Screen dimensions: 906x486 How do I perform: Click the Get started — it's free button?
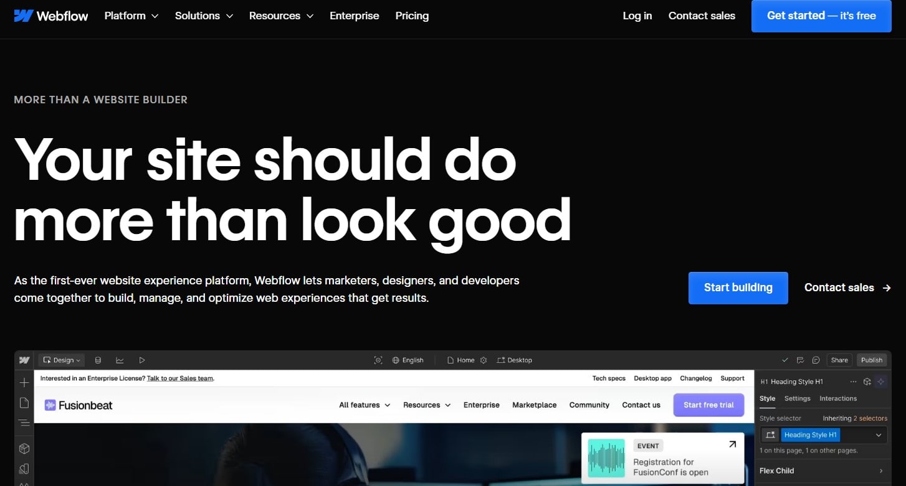point(821,16)
